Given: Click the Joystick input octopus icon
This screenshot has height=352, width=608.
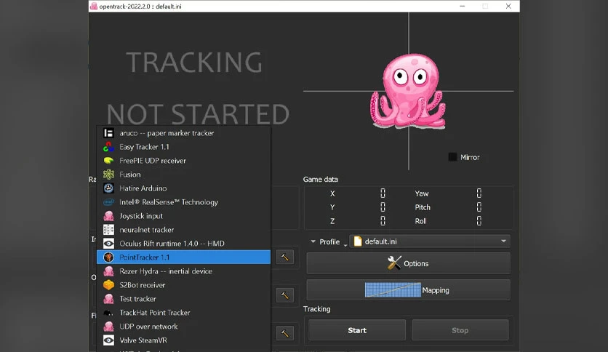Looking at the screenshot, I should (108, 216).
